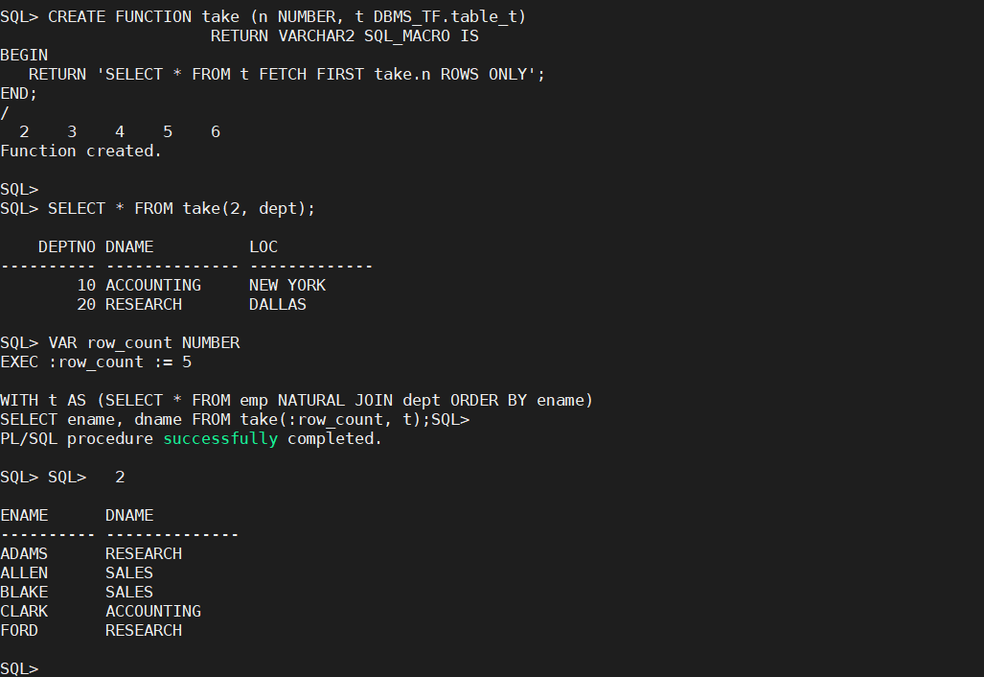
Task: Click the final empty SQL> prompt
Action: coord(19,668)
